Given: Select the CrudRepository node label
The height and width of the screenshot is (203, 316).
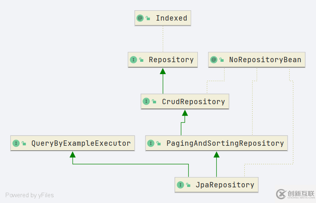Looking at the screenshot, I should coord(193,101).
